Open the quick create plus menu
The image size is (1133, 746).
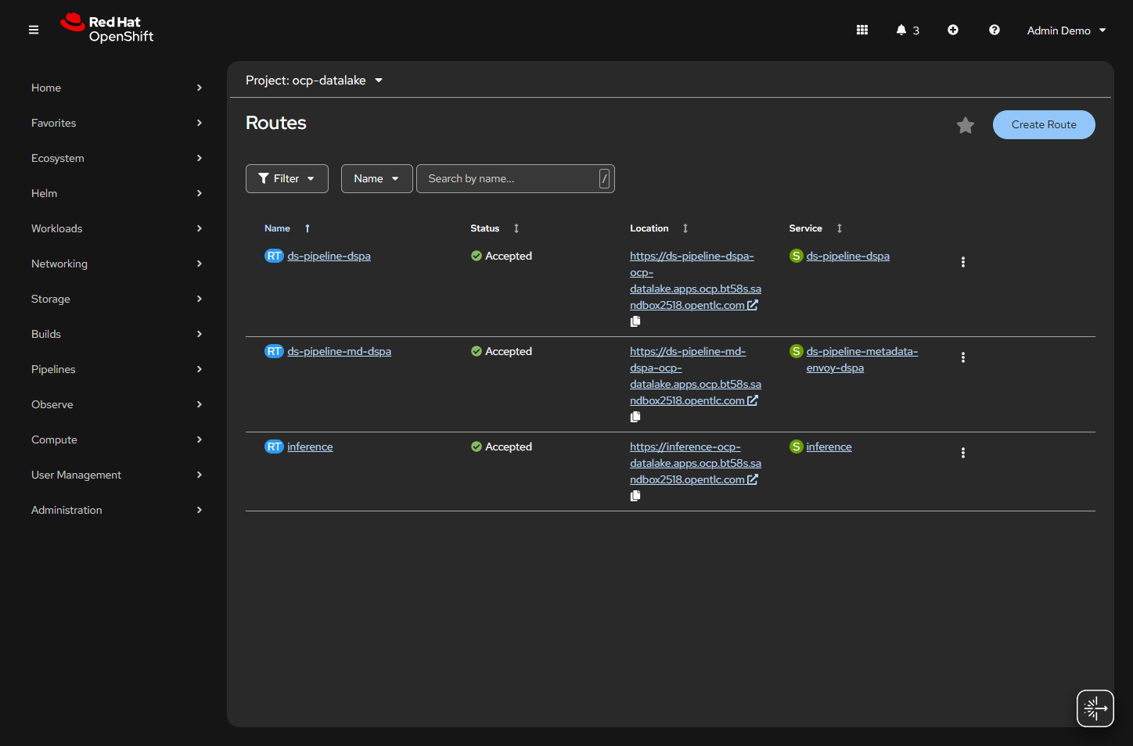953,30
